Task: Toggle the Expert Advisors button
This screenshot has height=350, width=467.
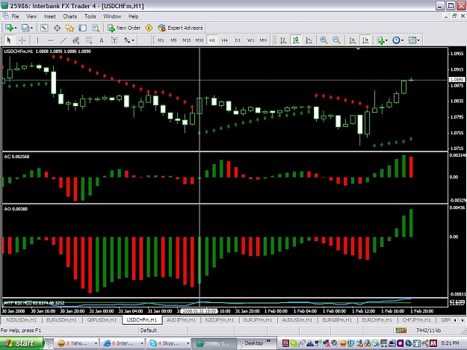Action: pyautogui.click(x=180, y=28)
